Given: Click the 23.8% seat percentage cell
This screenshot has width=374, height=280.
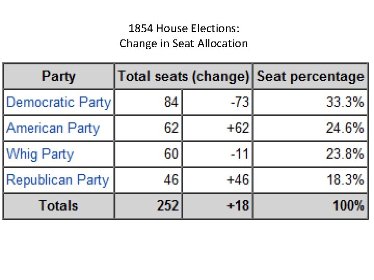Looking at the screenshot, I should point(345,154).
